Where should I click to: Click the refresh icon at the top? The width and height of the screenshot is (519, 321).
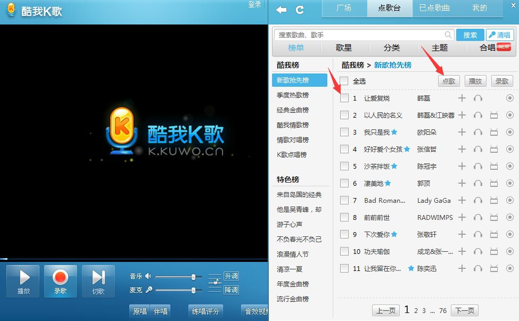(x=300, y=9)
